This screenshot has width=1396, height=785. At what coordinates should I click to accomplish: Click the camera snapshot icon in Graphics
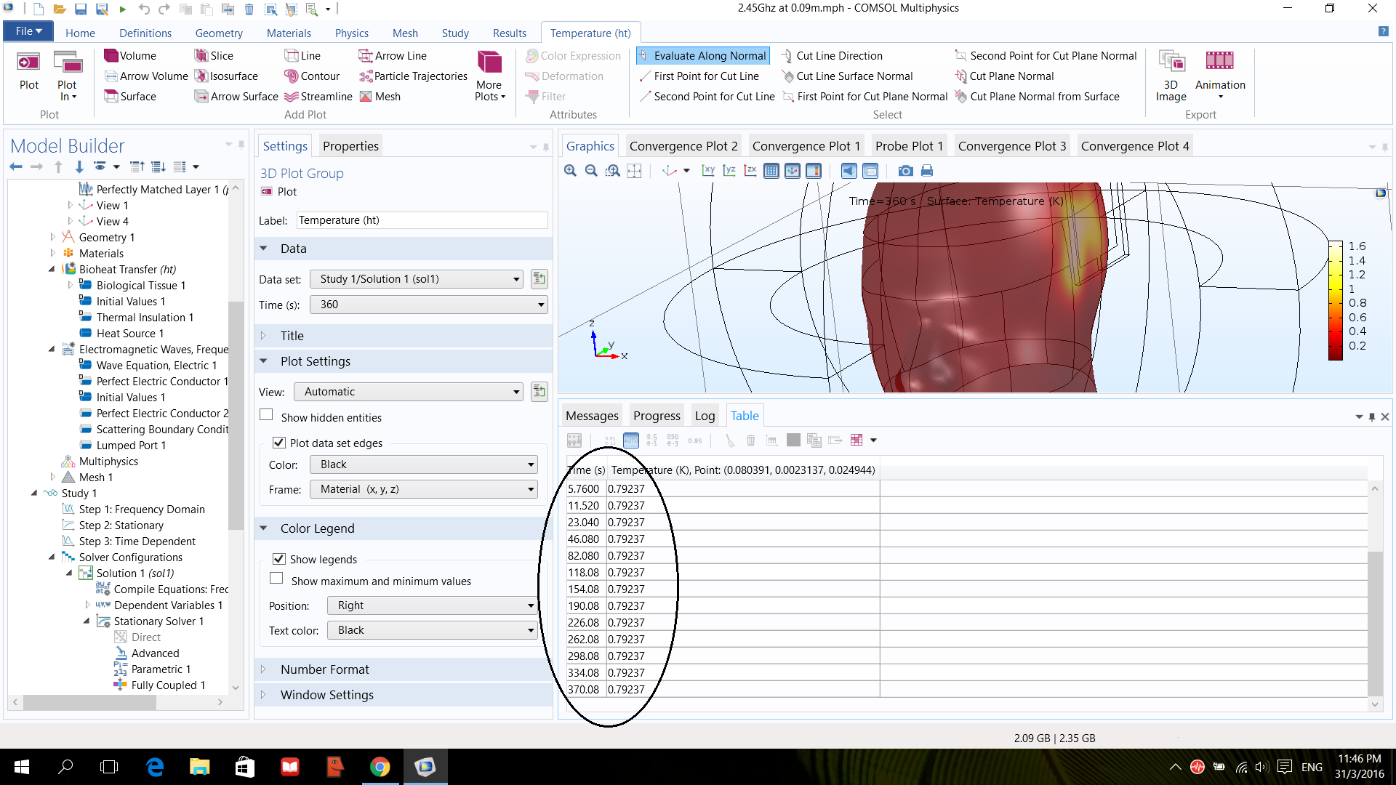pos(905,171)
